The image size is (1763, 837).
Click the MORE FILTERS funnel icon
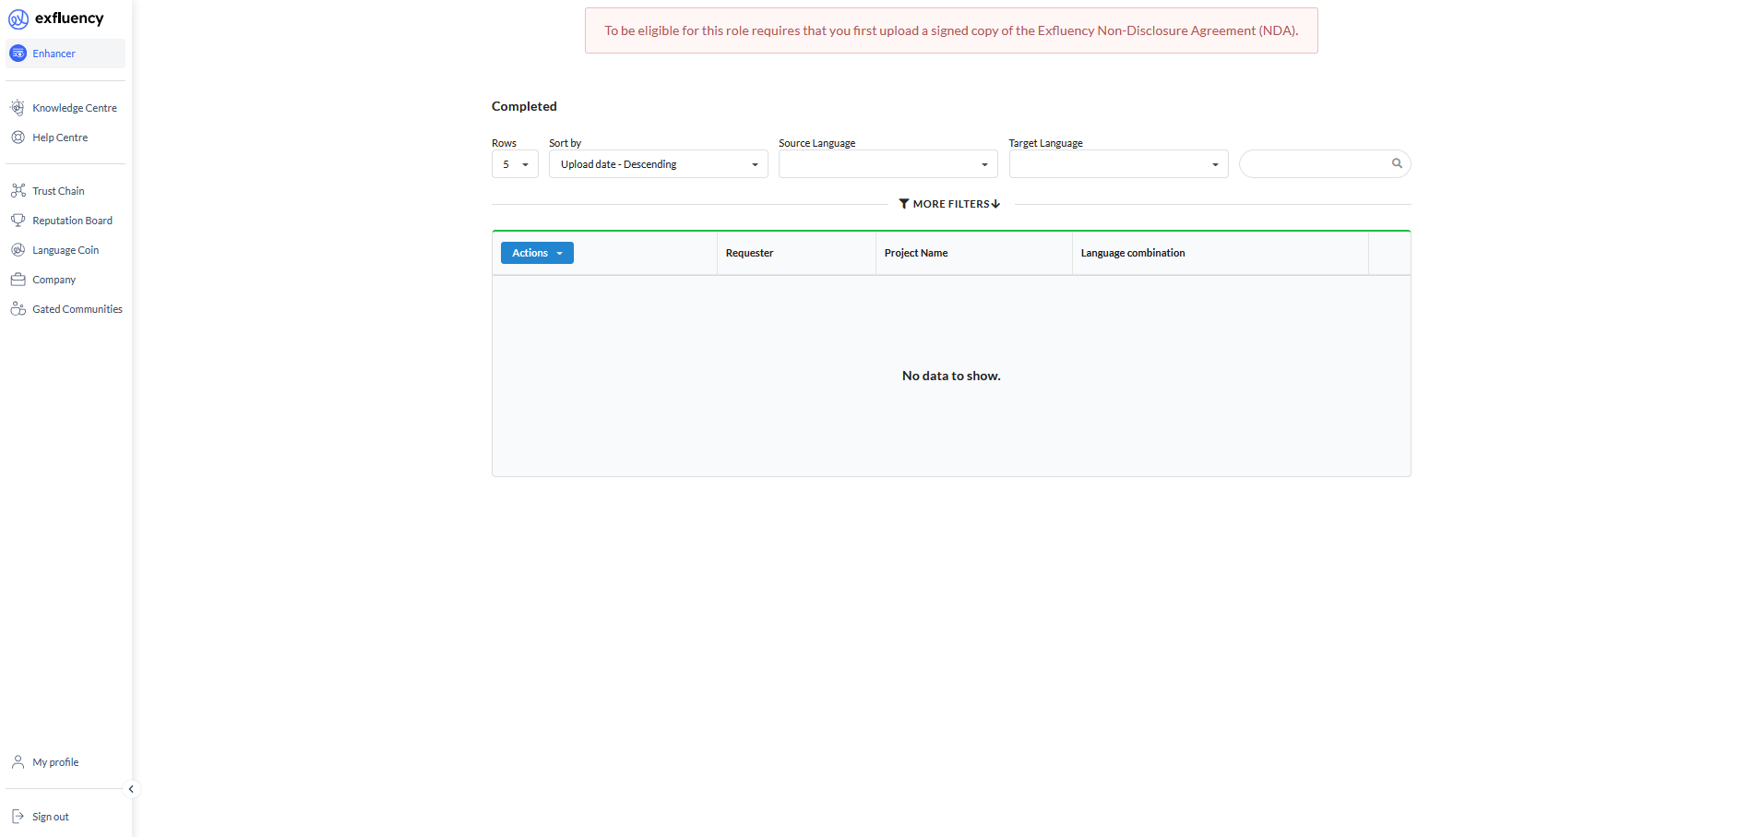tap(904, 204)
